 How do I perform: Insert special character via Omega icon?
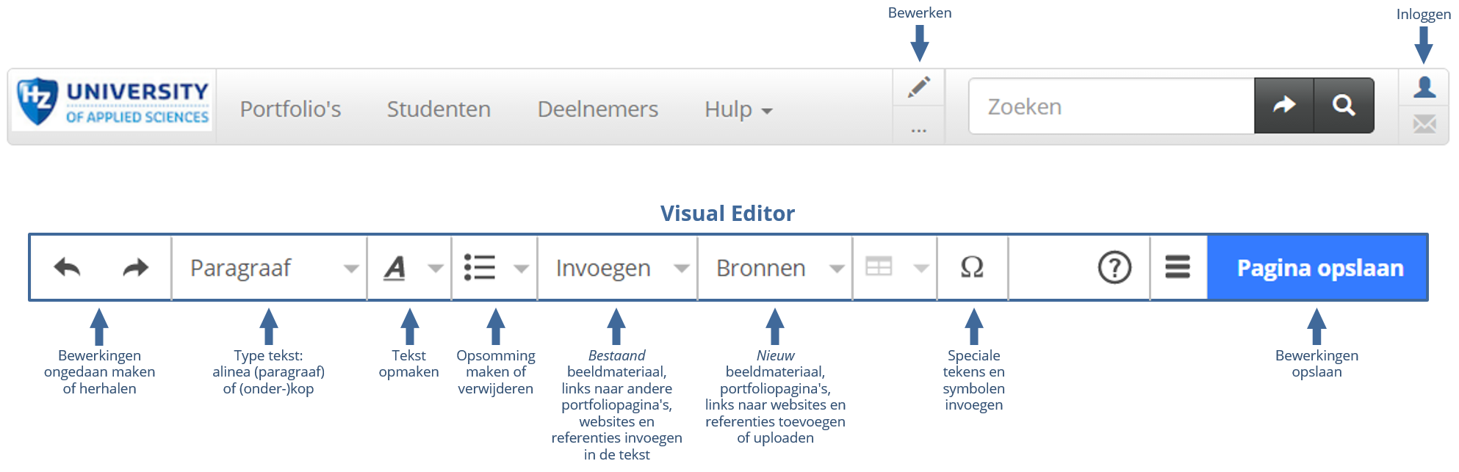coord(973,268)
